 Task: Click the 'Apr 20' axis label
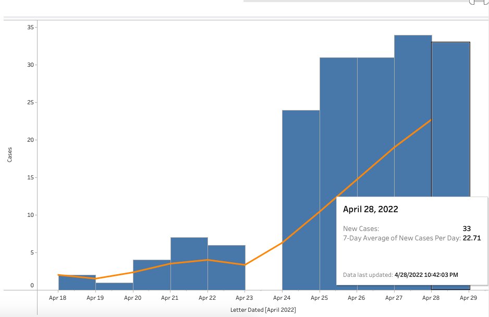(x=132, y=298)
